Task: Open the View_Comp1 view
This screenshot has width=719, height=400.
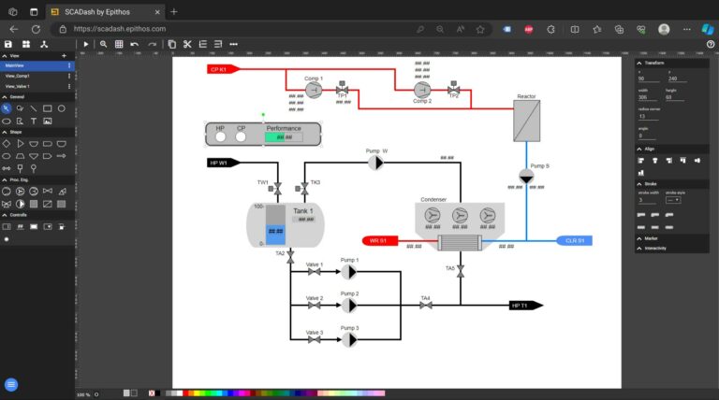Action: click(x=18, y=76)
